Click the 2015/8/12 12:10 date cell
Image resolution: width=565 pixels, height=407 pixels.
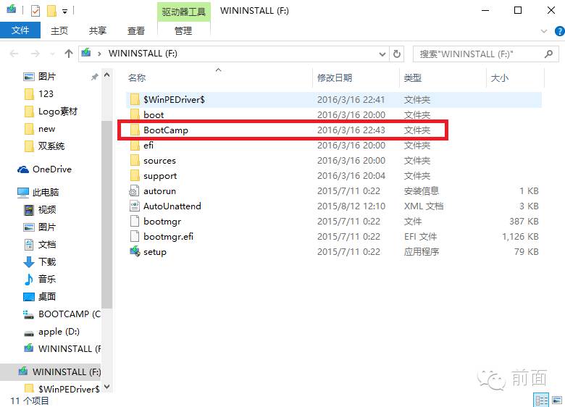(x=351, y=206)
